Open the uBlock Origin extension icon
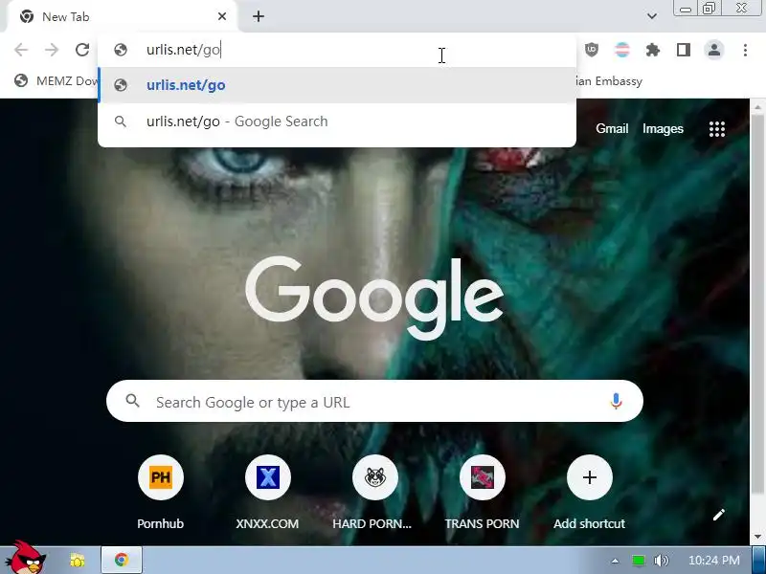This screenshot has width=766, height=574. 592,50
